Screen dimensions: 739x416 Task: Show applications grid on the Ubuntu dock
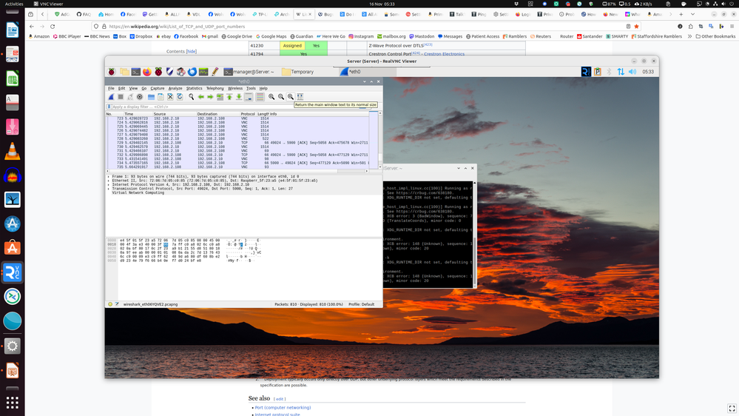point(13,403)
